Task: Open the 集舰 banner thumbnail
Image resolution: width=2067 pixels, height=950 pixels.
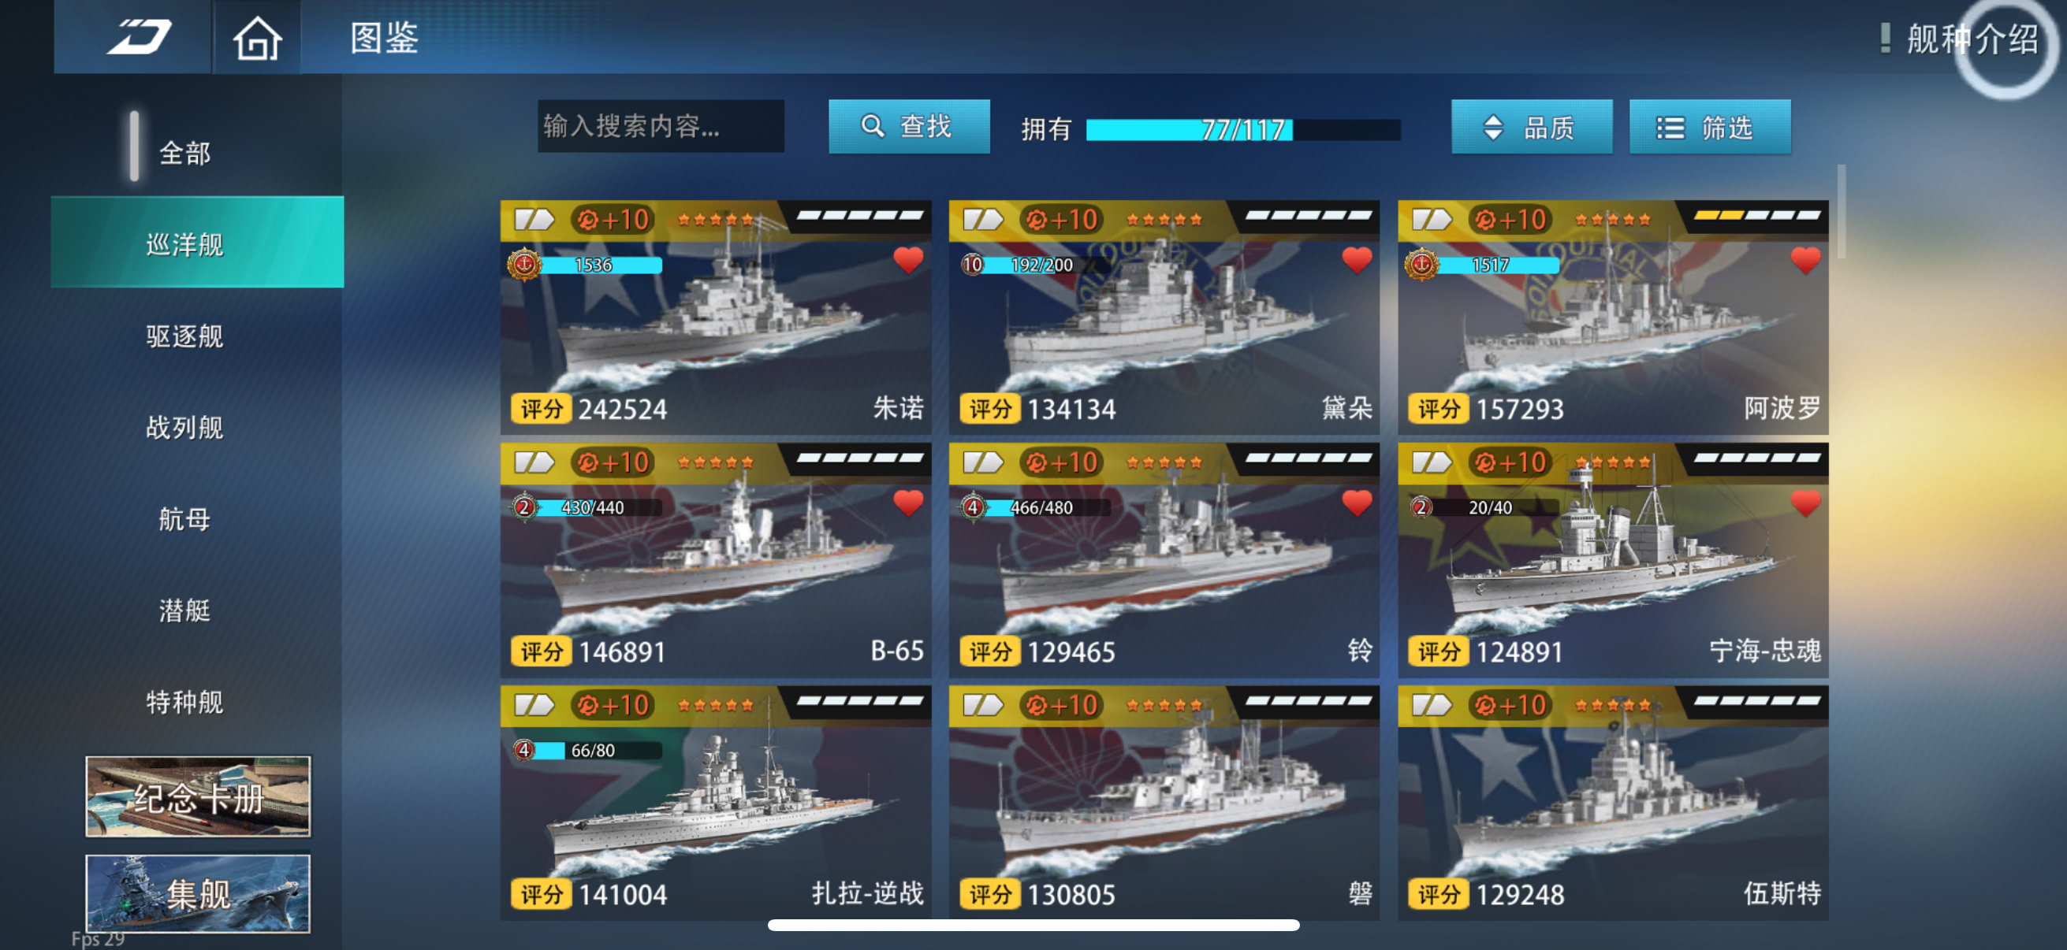Action: (197, 893)
